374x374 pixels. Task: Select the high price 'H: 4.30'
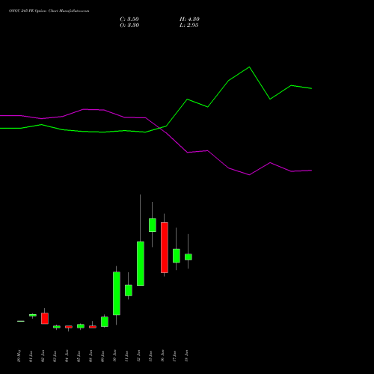coord(189,19)
